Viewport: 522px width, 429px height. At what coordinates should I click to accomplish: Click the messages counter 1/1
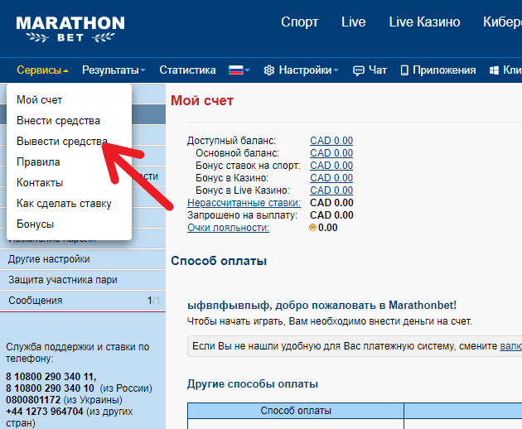[153, 301]
